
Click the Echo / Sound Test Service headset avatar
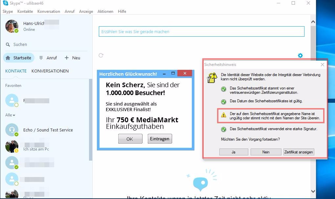pos(12,130)
